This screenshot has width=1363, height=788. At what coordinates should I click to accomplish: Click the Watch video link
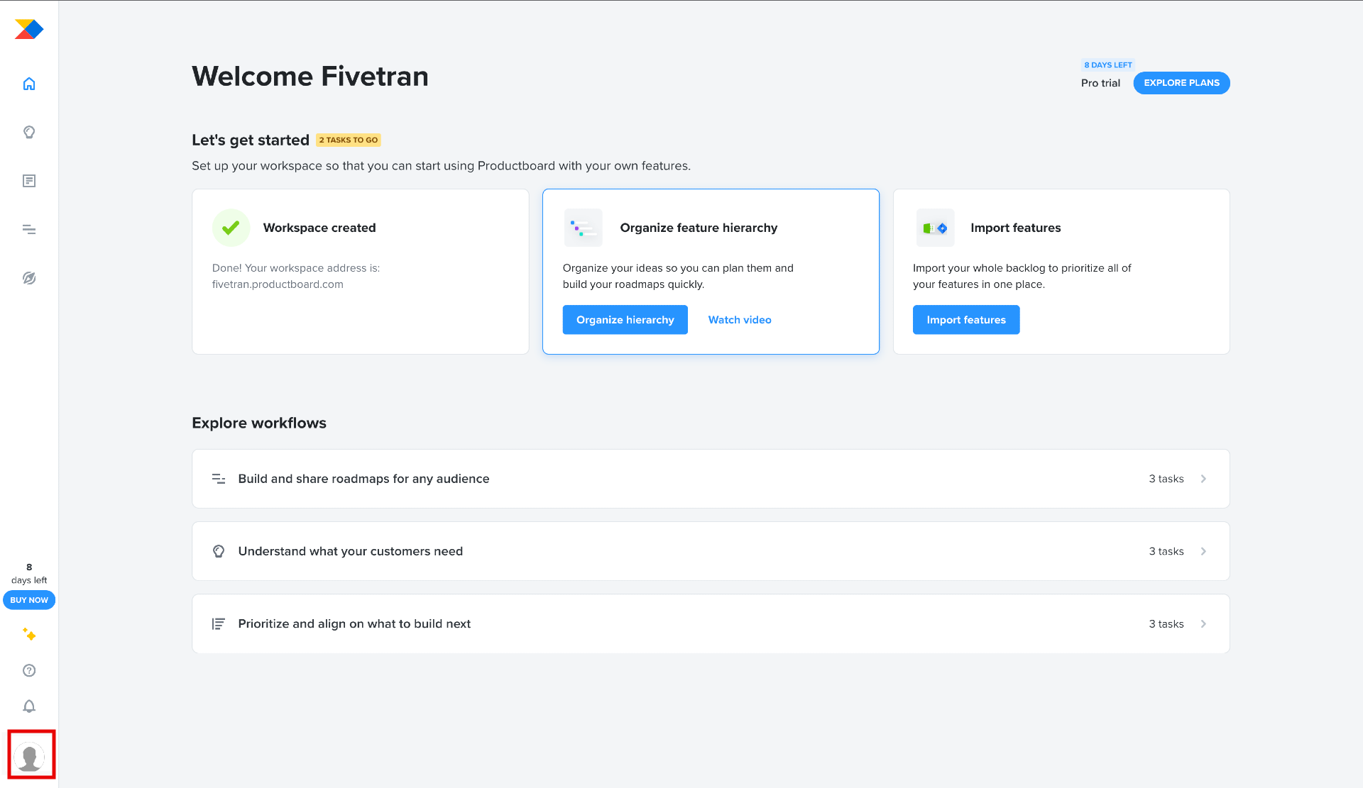[740, 320]
